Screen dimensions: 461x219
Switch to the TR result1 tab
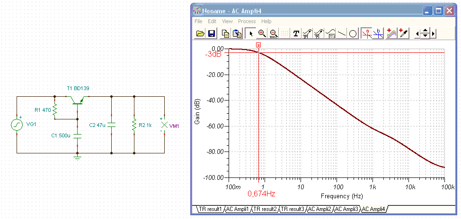[210, 209]
